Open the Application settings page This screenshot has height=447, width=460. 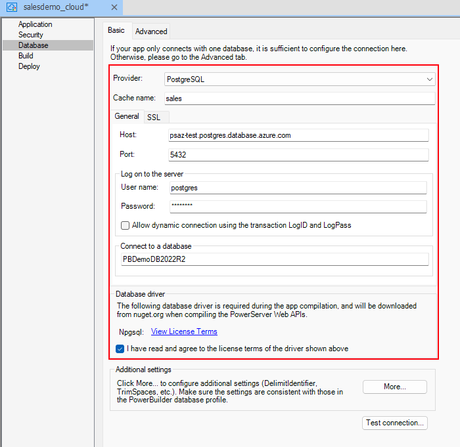tap(35, 24)
